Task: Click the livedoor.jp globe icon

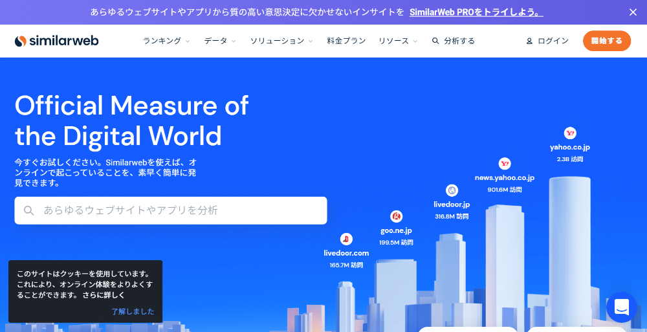Action: 452,190
